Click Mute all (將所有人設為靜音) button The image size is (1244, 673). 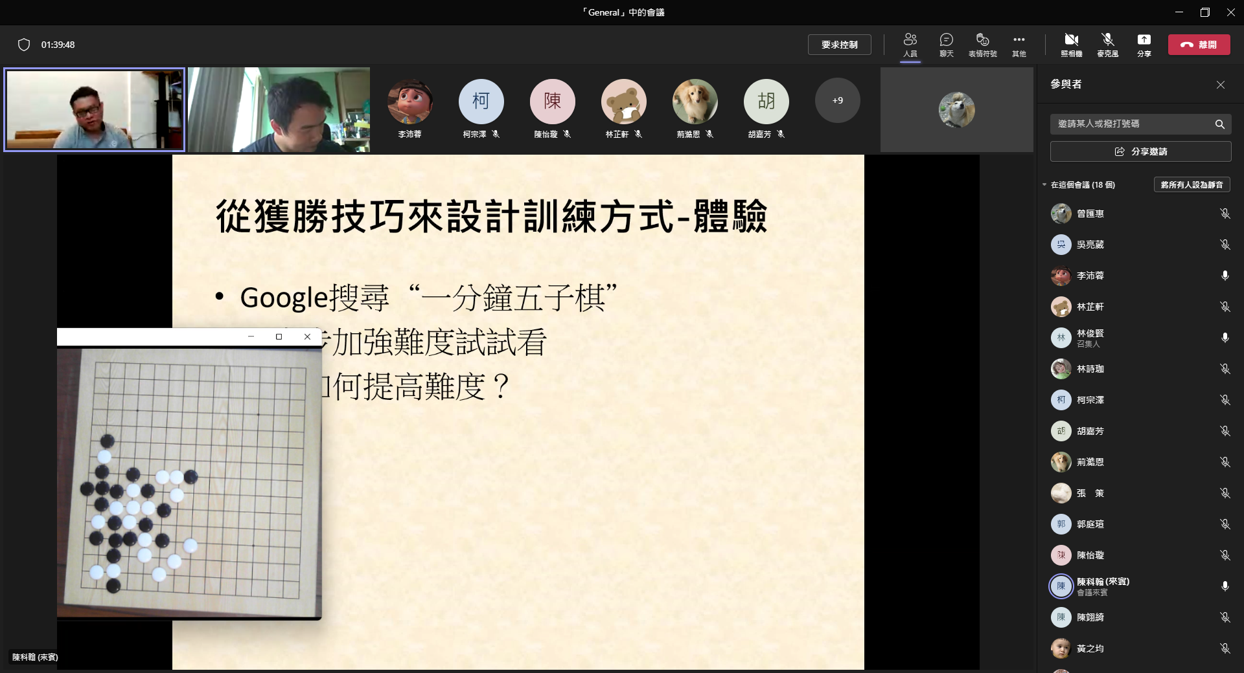(1192, 185)
